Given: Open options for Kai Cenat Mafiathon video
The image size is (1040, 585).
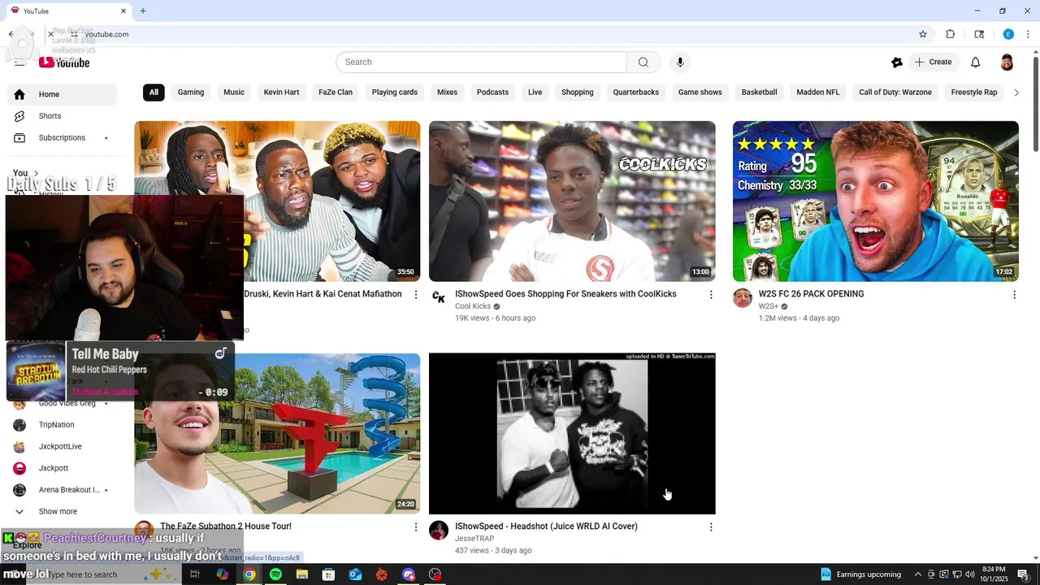Looking at the screenshot, I should point(416,295).
